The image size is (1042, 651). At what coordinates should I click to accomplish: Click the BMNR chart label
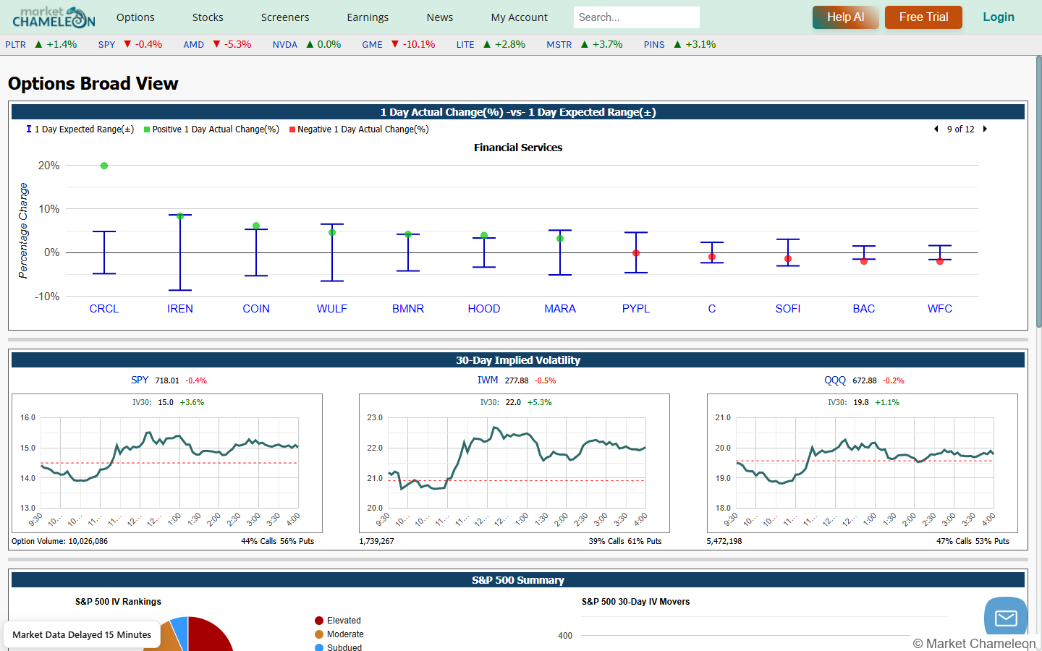408,309
